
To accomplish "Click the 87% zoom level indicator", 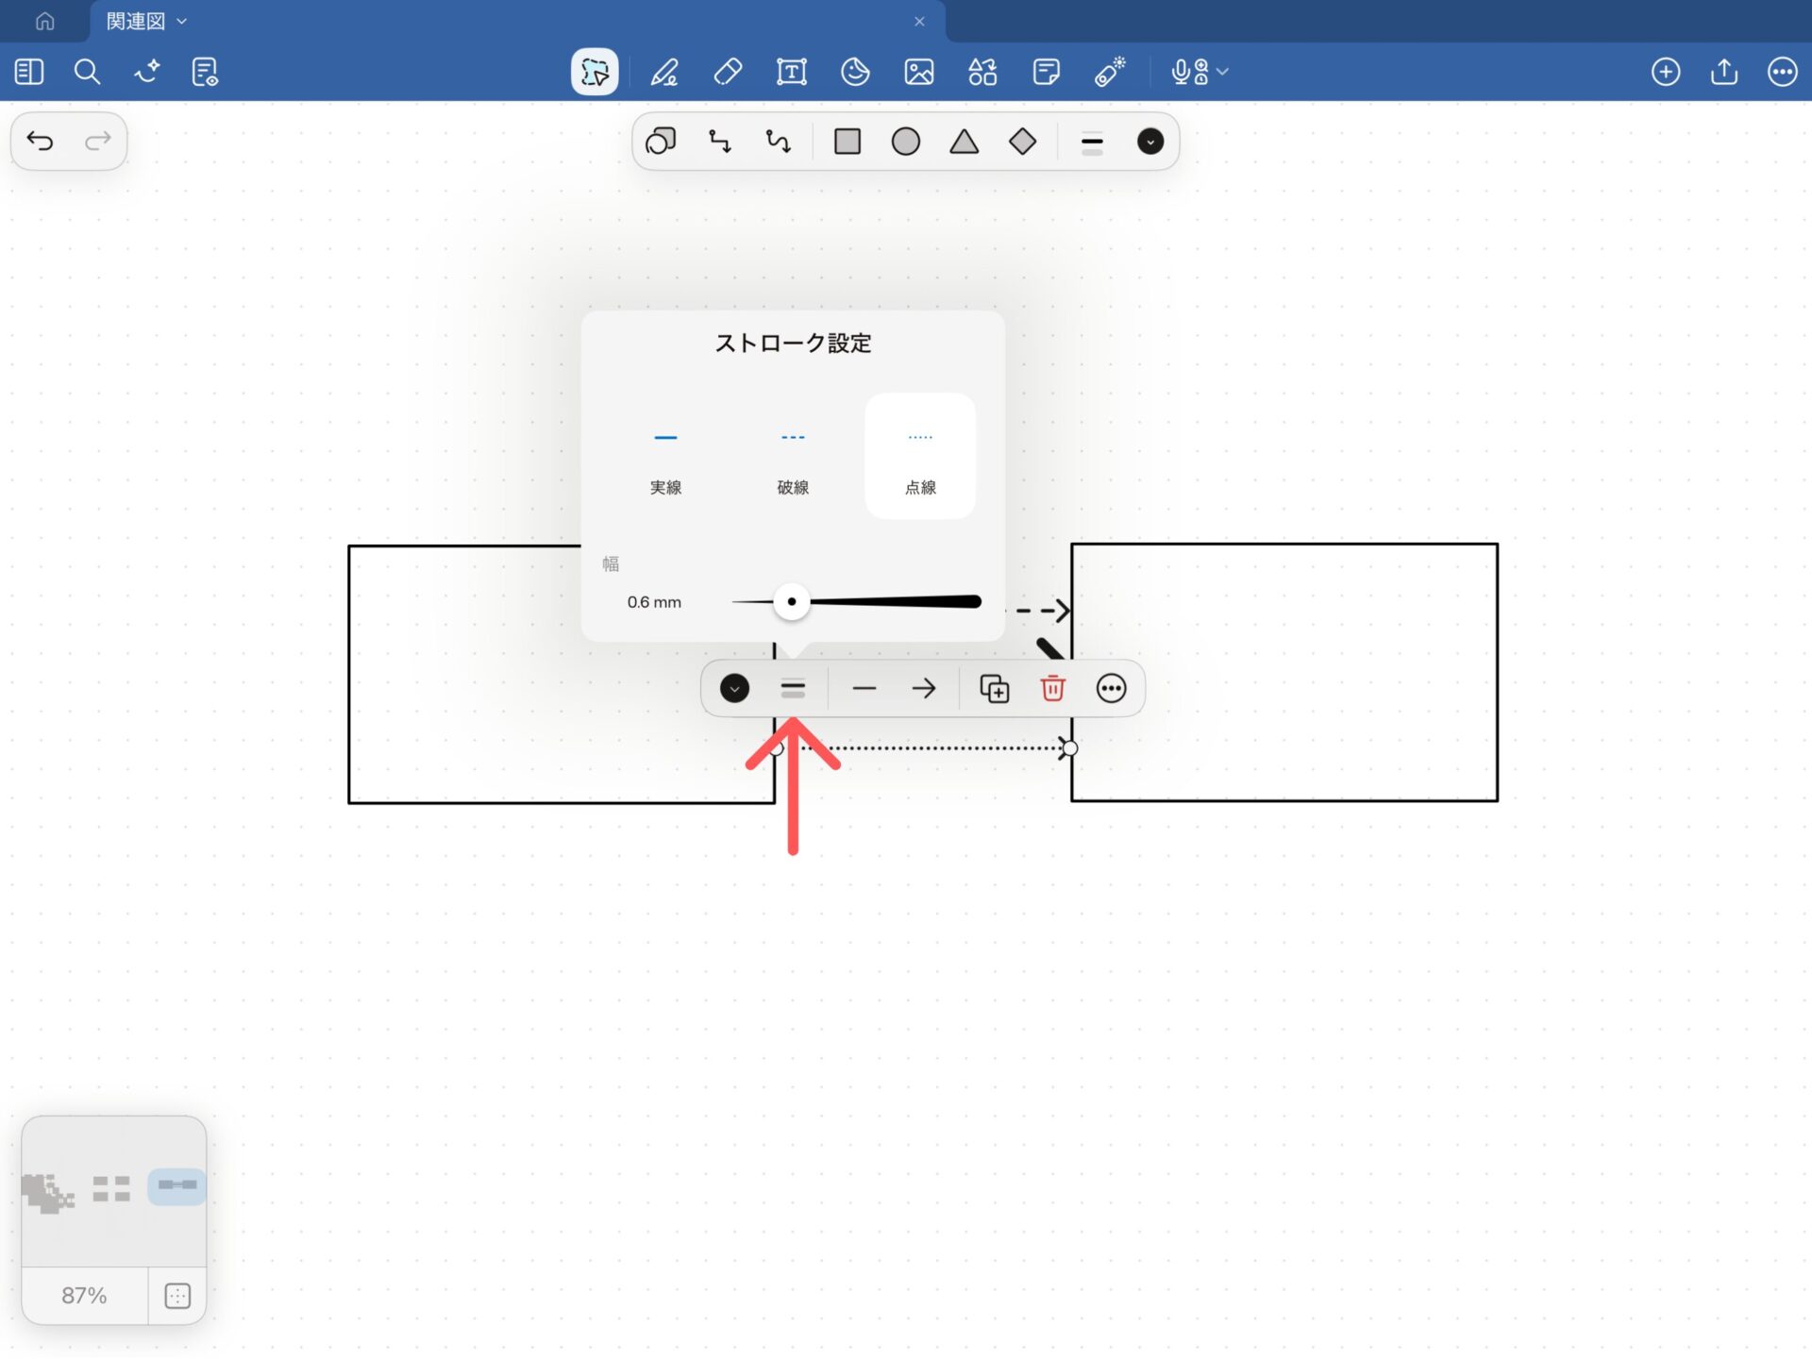I will pyautogui.click(x=84, y=1295).
